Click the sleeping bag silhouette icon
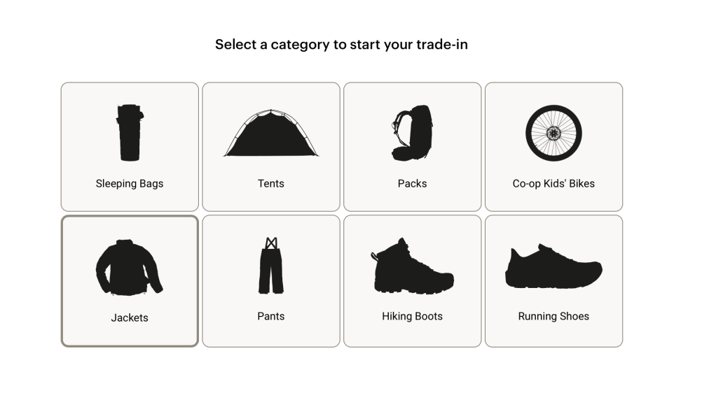716x395 pixels. click(x=130, y=133)
